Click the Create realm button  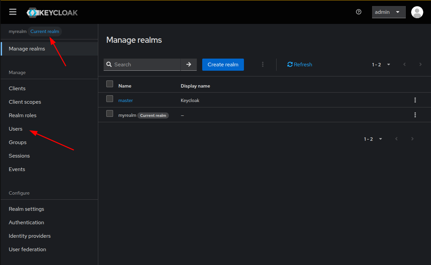(x=223, y=64)
